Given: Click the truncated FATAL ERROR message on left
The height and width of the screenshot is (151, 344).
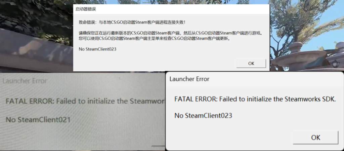Looking at the screenshot, I should [x=85, y=101].
